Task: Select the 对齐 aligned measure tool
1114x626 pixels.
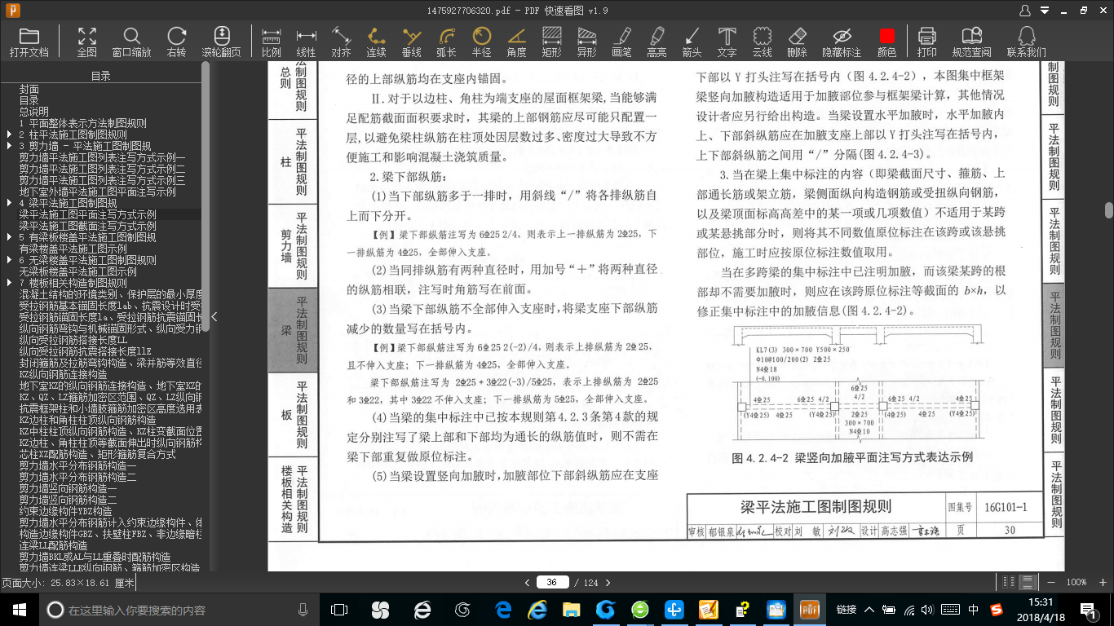Action: (x=342, y=42)
